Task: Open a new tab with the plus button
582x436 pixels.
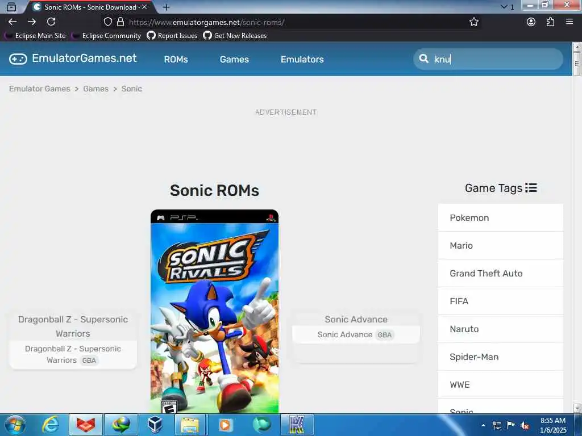Action: point(167,7)
